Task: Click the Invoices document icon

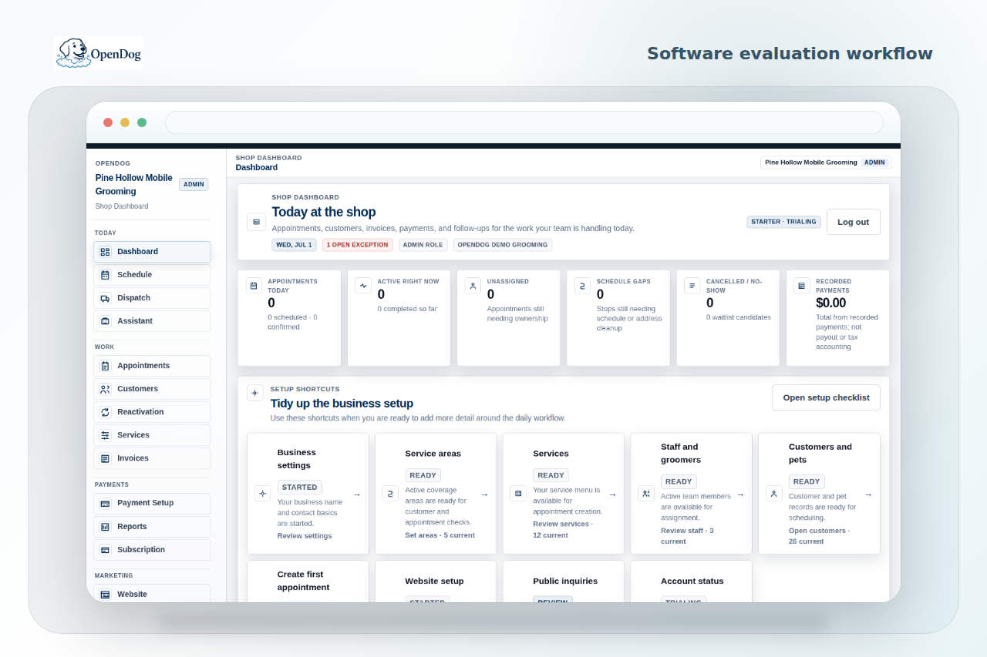Action: 105,458
